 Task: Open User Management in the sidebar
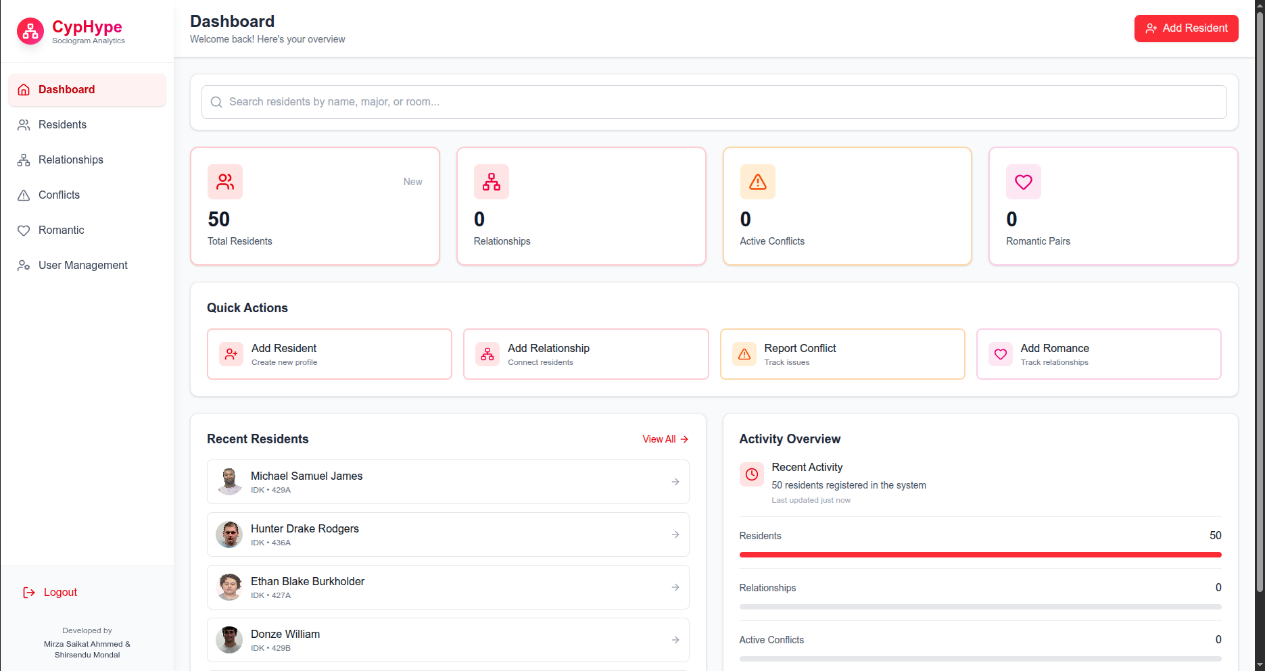pyautogui.click(x=87, y=266)
